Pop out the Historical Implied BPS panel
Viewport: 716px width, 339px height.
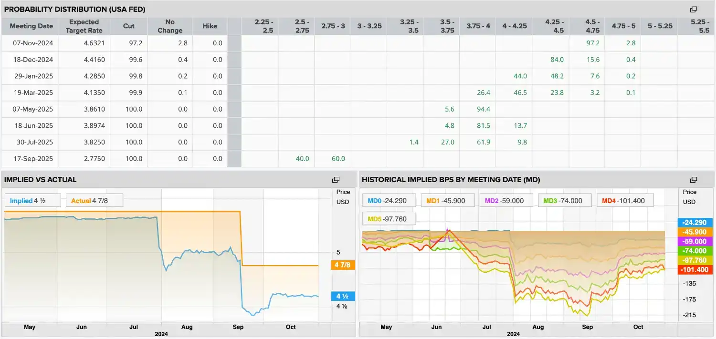click(694, 180)
